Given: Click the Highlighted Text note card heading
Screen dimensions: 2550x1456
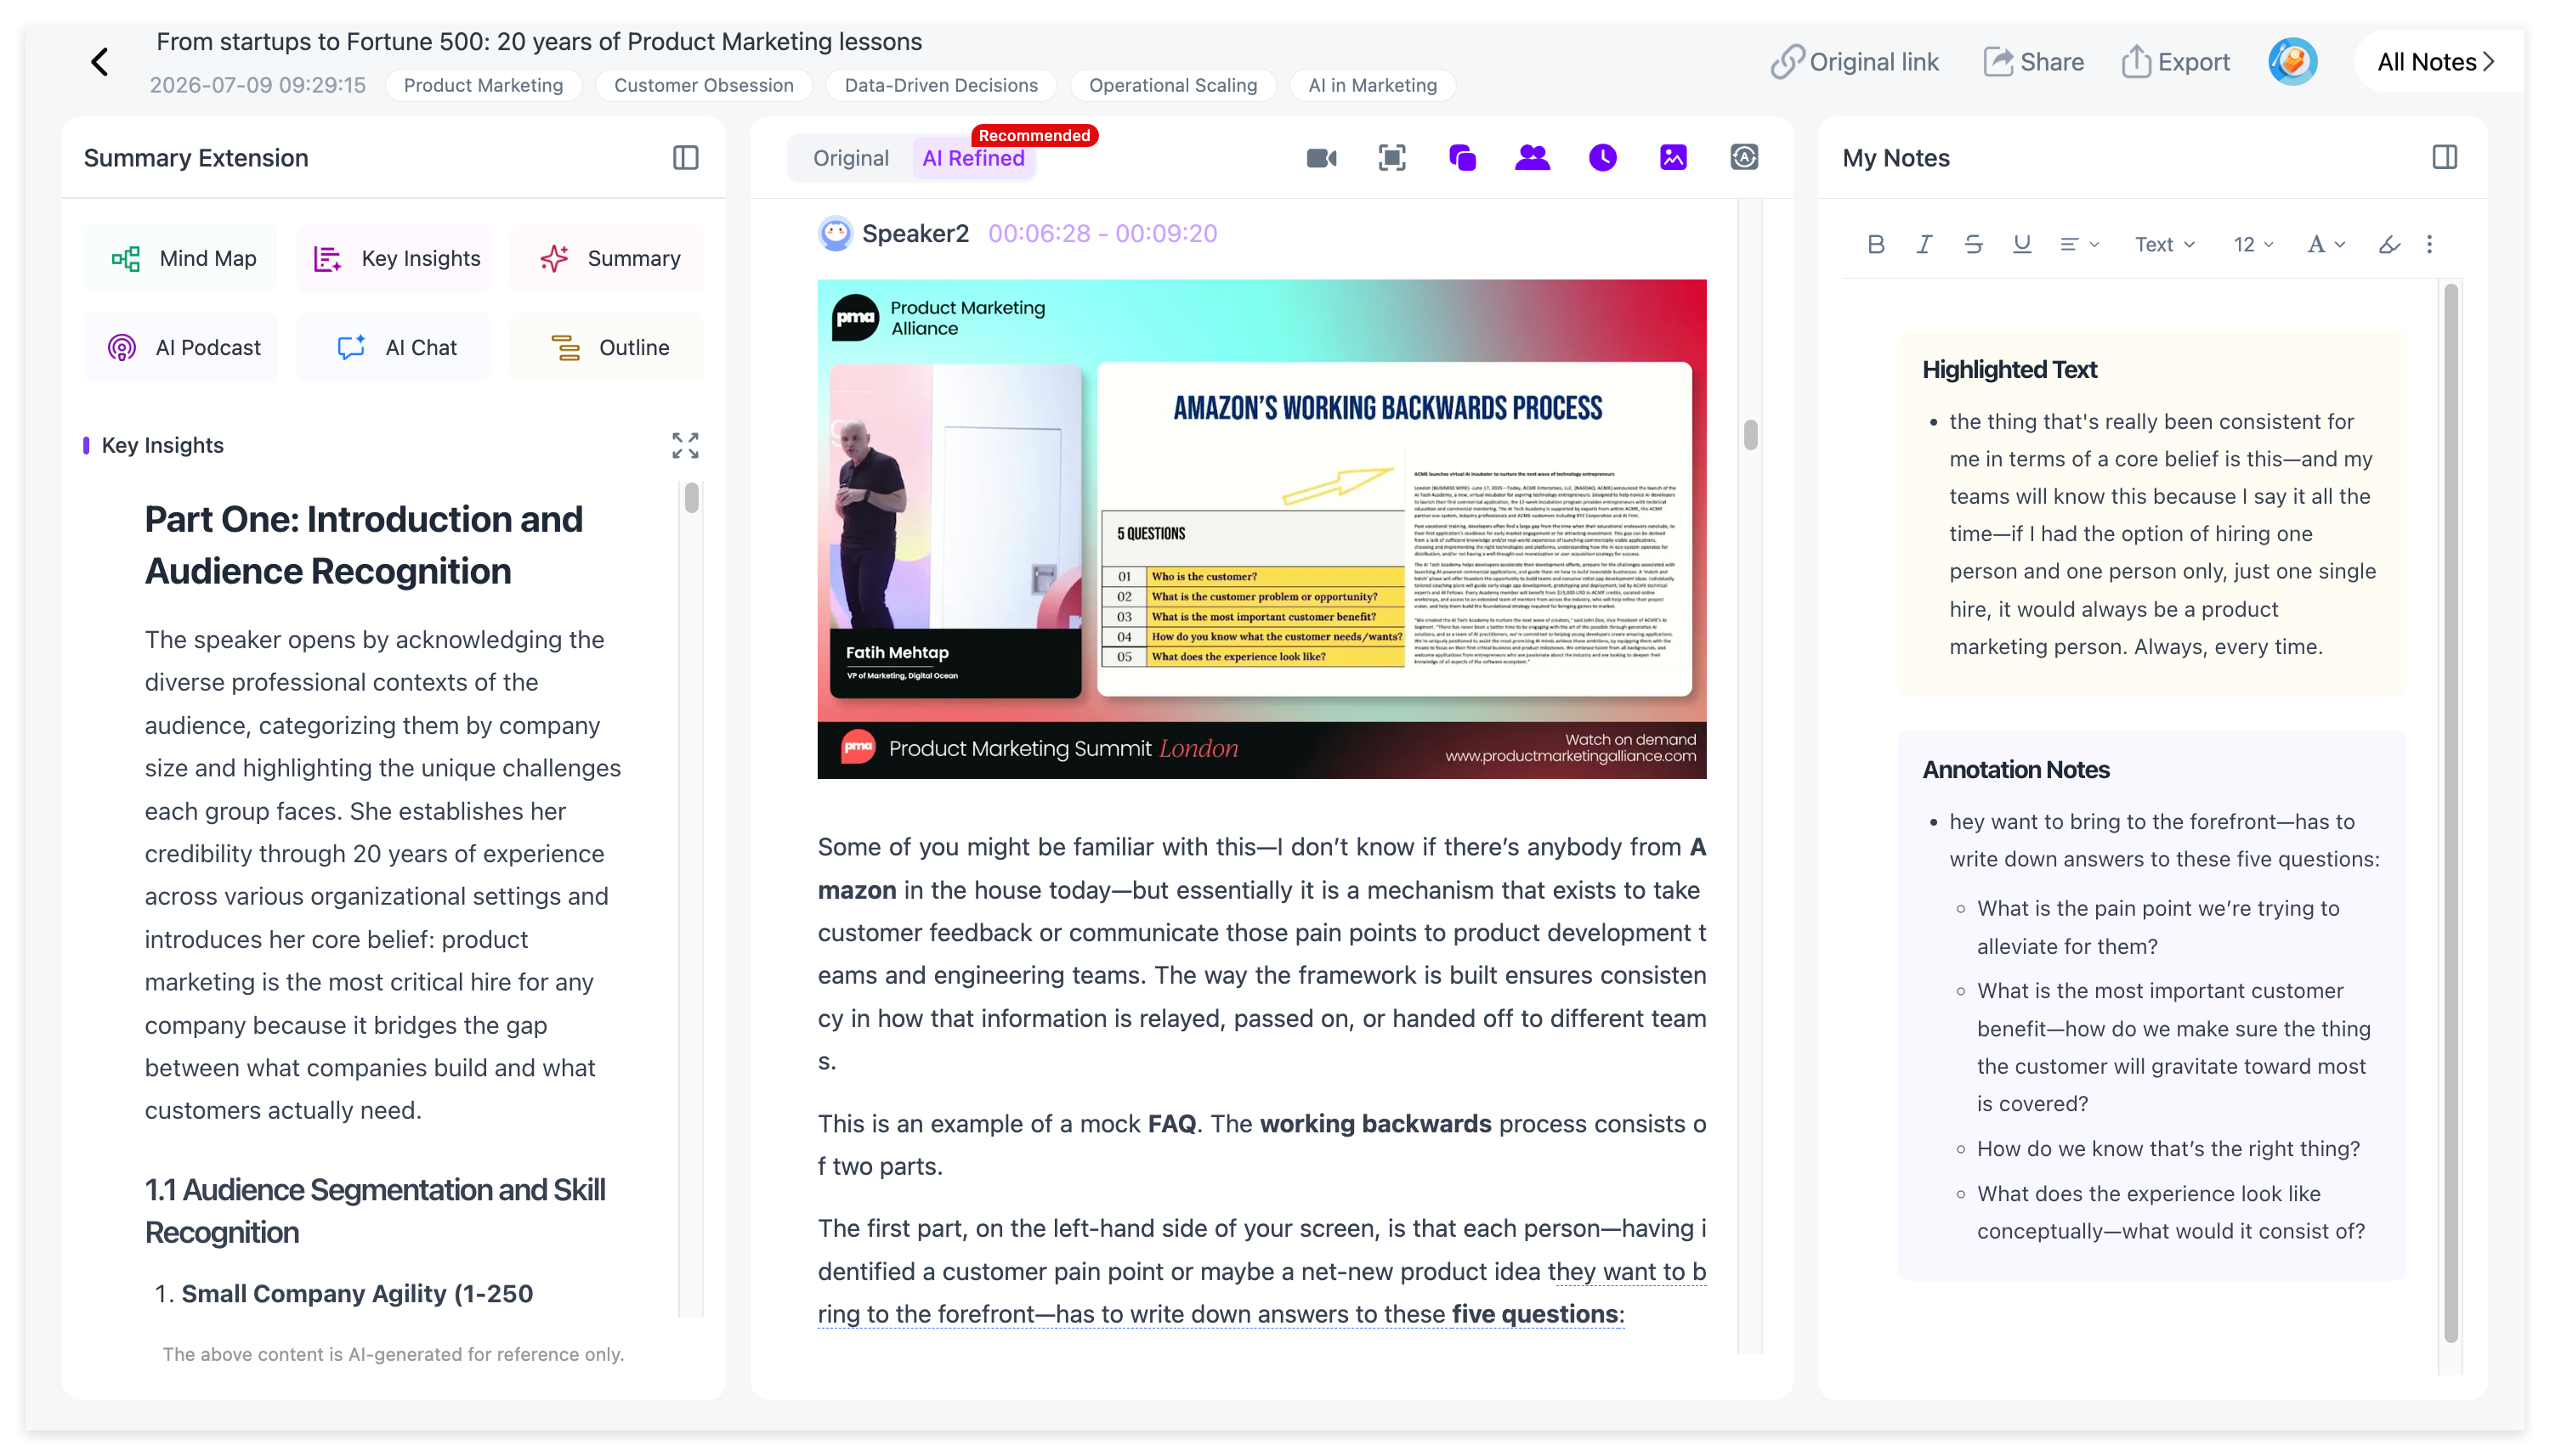Looking at the screenshot, I should tap(2009, 370).
